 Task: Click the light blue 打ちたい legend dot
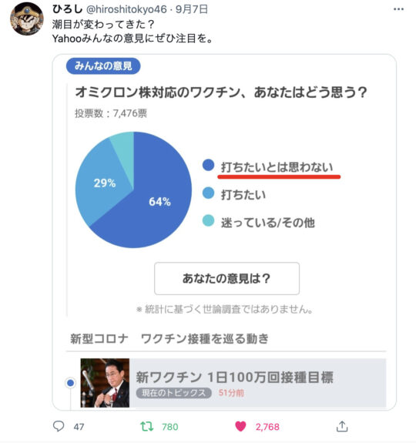[208, 193]
